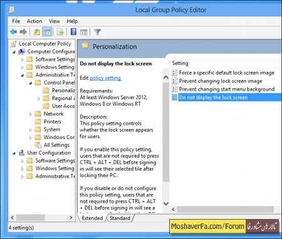The height and width of the screenshot is (239, 282).
Task: Click the User Configuration user icon
Action: pos(21,153)
